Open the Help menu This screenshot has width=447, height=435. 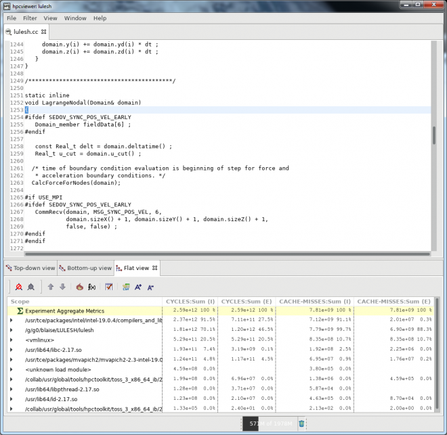click(x=100, y=18)
